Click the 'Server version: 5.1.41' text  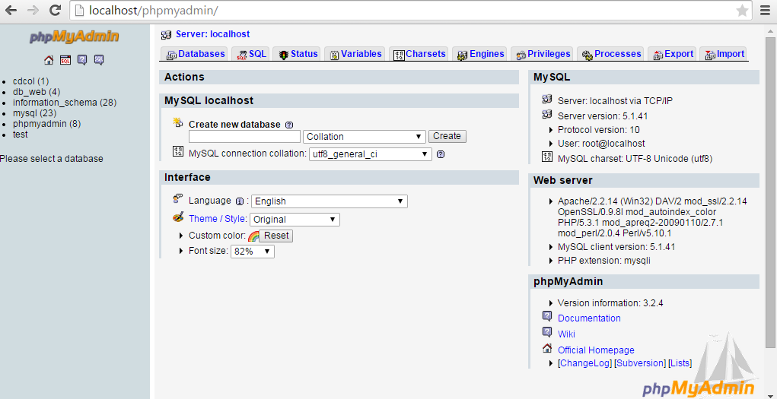[603, 116]
